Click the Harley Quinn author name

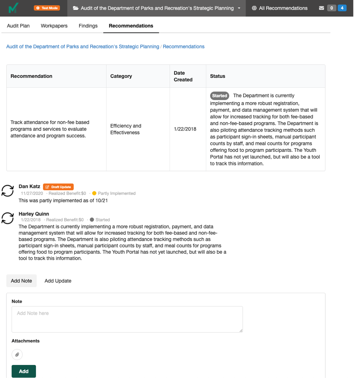point(34,214)
